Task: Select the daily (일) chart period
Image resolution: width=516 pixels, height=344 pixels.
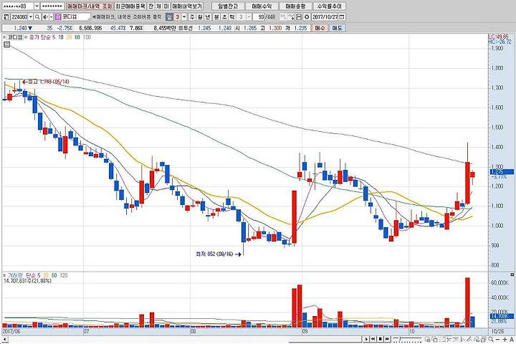Action: pyautogui.click(x=169, y=16)
